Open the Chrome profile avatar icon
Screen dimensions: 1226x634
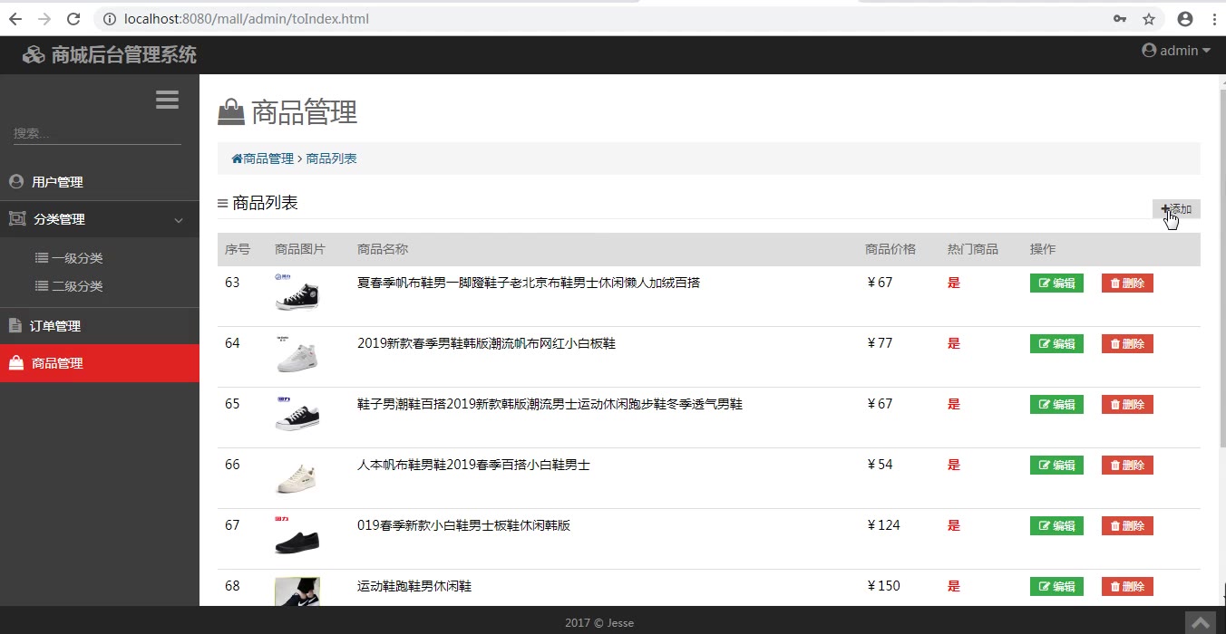pyautogui.click(x=1184, y=18)
